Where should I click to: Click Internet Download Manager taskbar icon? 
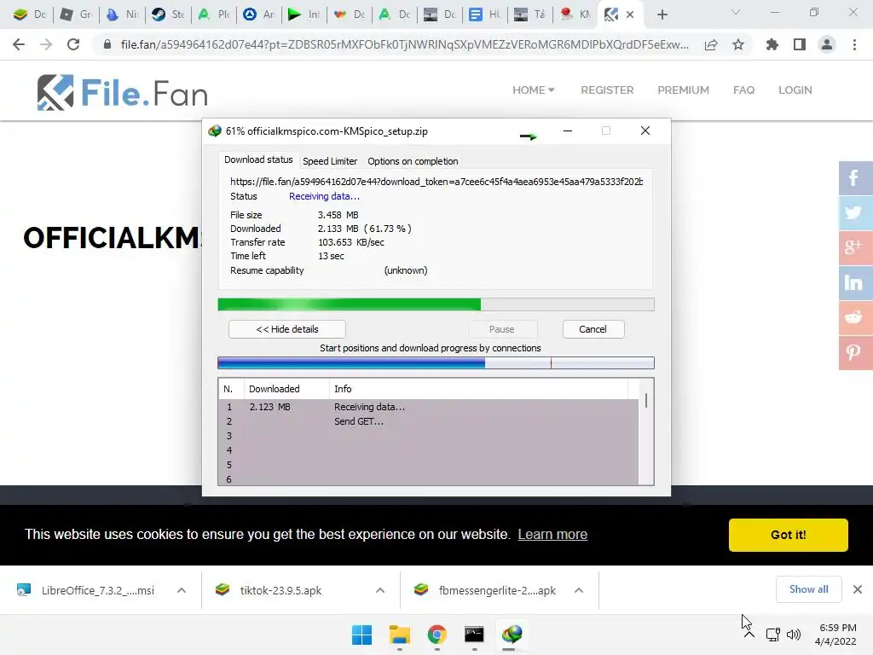pos(512,635)
